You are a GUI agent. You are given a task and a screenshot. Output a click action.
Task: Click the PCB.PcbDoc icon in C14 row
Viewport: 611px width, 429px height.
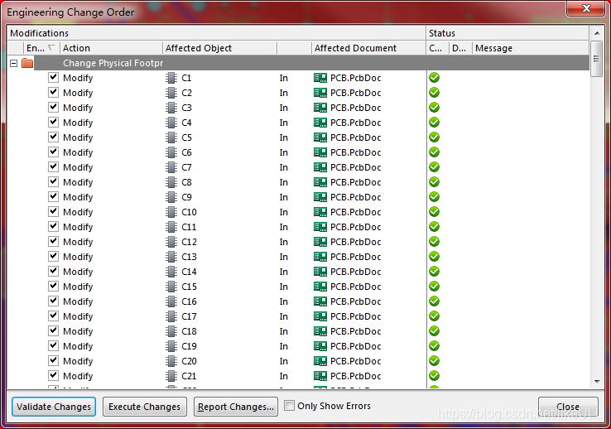tap(320, 272)
